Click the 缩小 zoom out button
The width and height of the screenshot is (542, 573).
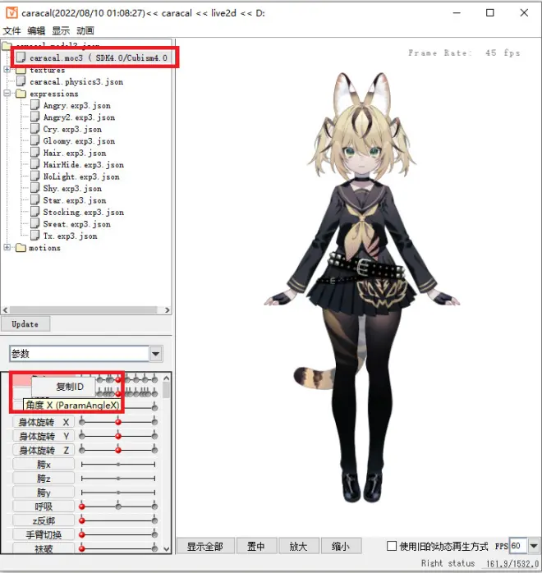click(x=342, y=547)
